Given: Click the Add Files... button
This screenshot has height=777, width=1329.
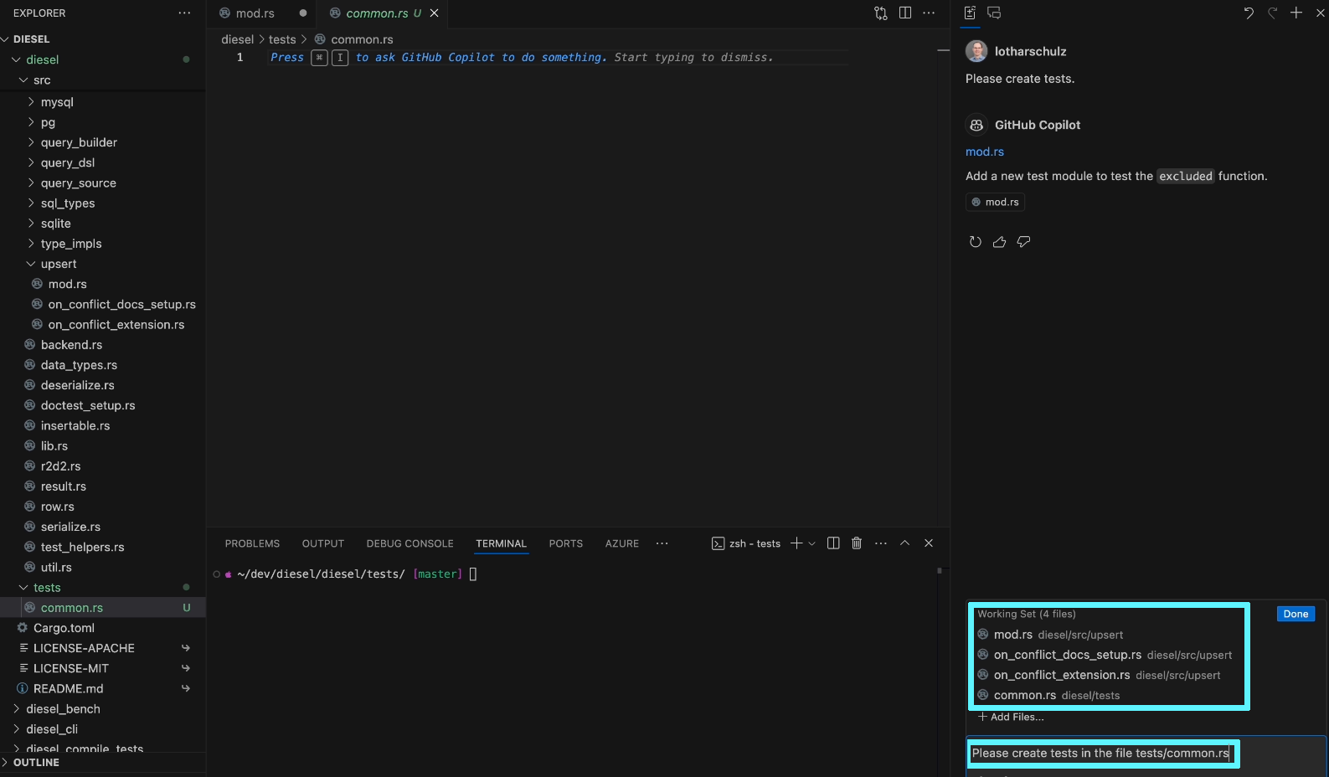Looking at the screenshot, I should pyautogui.click(x=1011, y=717).
